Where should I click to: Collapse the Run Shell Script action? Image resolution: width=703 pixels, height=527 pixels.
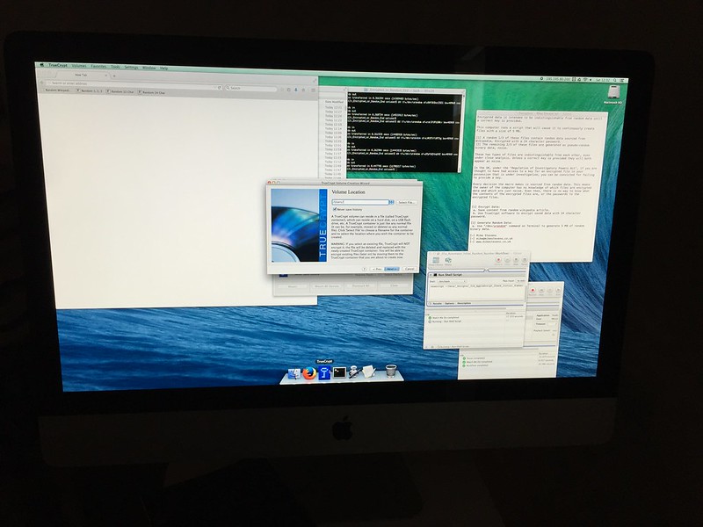pyautogui.click(x=430, y=275)
